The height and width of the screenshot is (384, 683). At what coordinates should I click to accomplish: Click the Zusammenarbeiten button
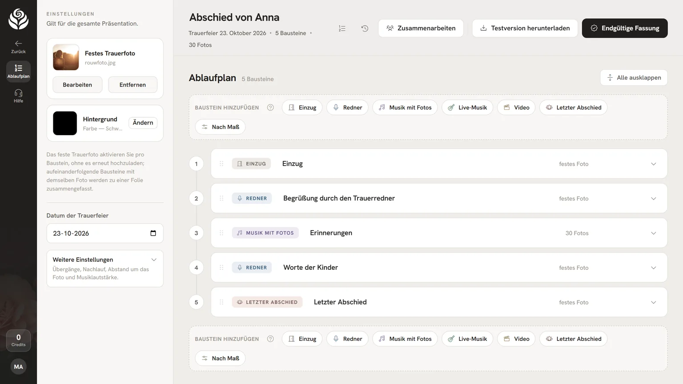[x=421, y=28]
